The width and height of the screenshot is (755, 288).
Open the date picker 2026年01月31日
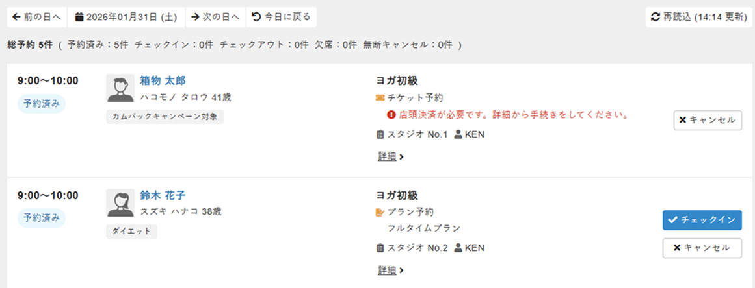[x=127, y=17]
